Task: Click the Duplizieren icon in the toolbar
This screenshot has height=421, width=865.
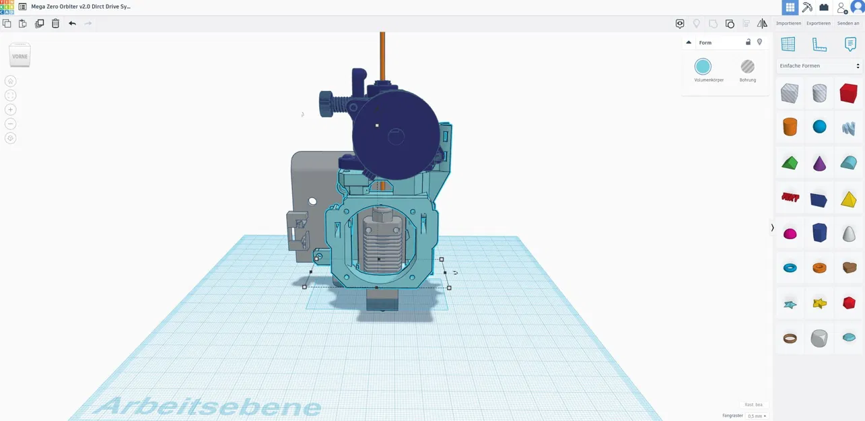Action: 39,23
